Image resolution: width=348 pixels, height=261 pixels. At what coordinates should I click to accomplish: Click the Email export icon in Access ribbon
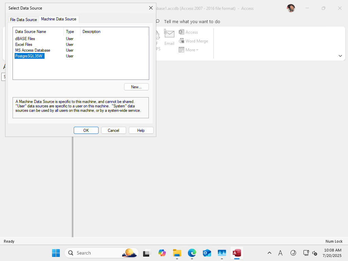click(169, 37)
